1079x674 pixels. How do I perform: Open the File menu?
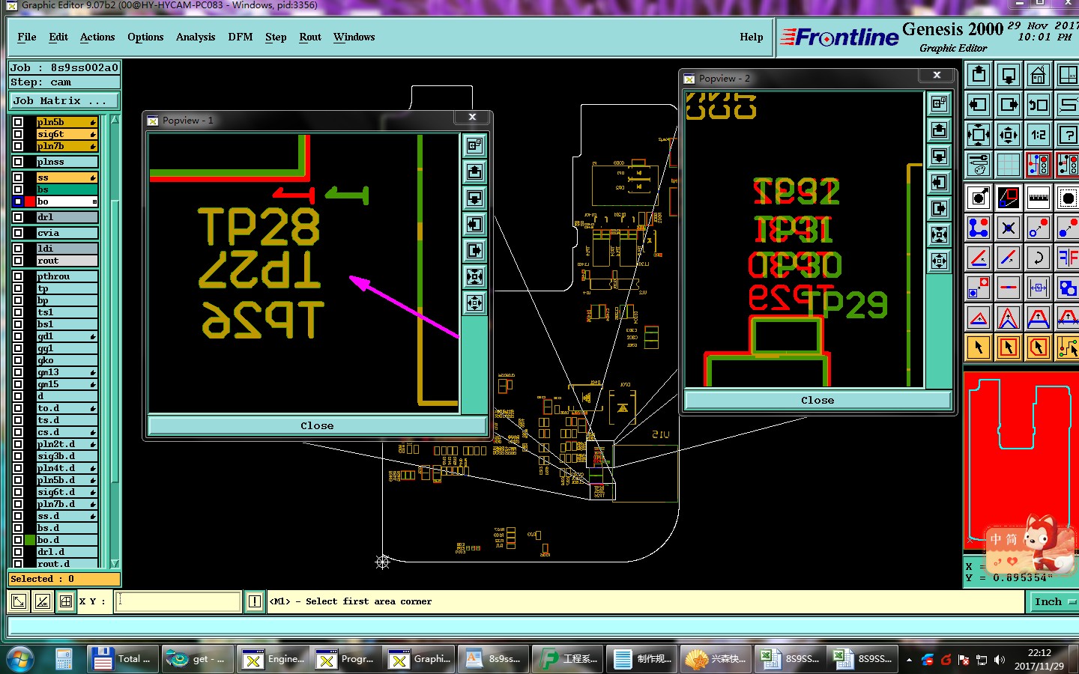27,37
